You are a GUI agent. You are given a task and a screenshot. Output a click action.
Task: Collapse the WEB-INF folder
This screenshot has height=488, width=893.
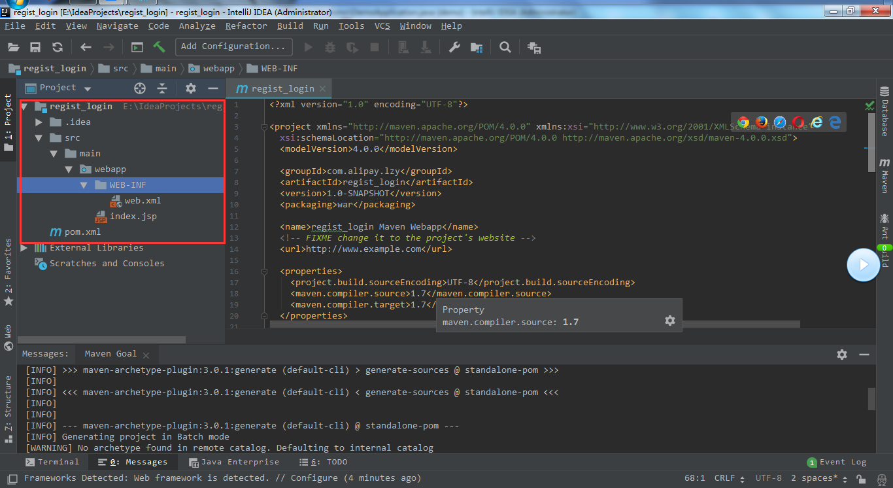click(84, 185)
